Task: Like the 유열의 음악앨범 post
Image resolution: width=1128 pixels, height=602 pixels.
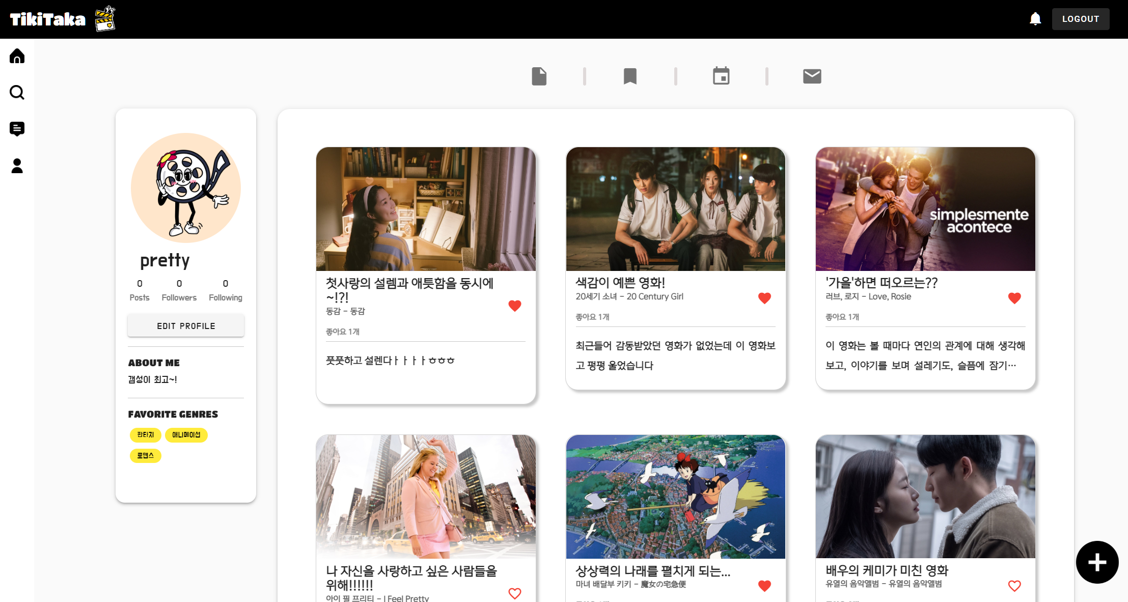Action: tap(1014, 586)
